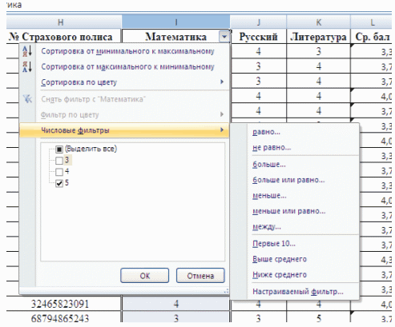Click the filter menu resize grip corner
The height and width of the screenshot is (327, 395).
click(x=226, y=291)
